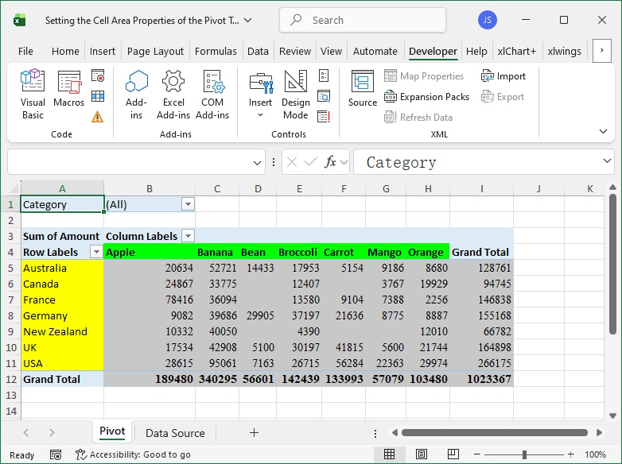622x464 pixels.
Task: Click the macro recording status icon
Action: 56,454
